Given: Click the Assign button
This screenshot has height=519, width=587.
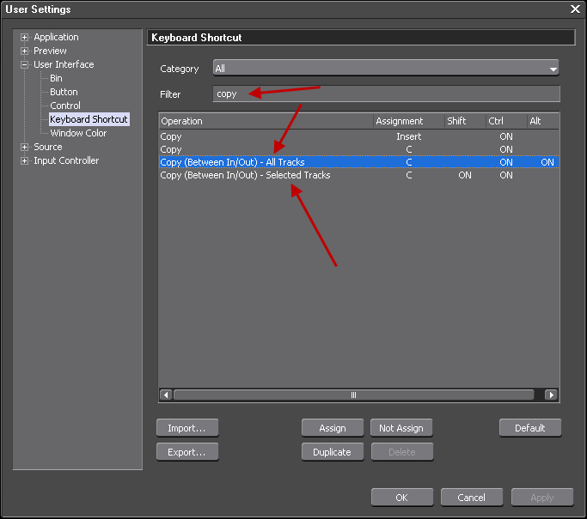Looking at the screenshot, I should click(x=333, y=428).
